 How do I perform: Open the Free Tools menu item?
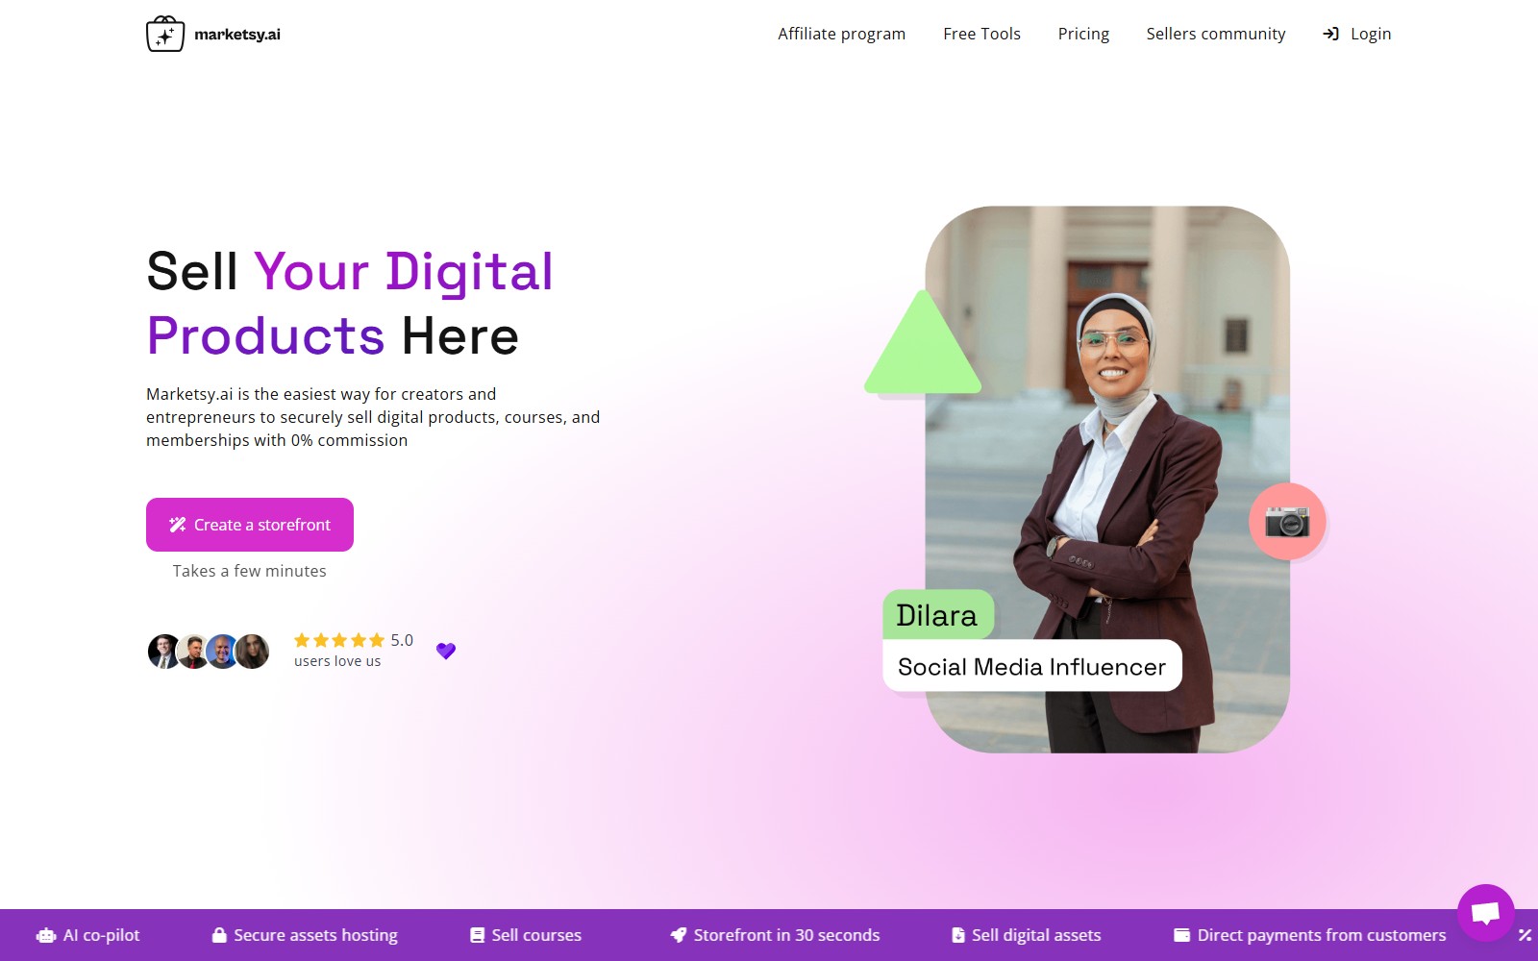[981, 34]
